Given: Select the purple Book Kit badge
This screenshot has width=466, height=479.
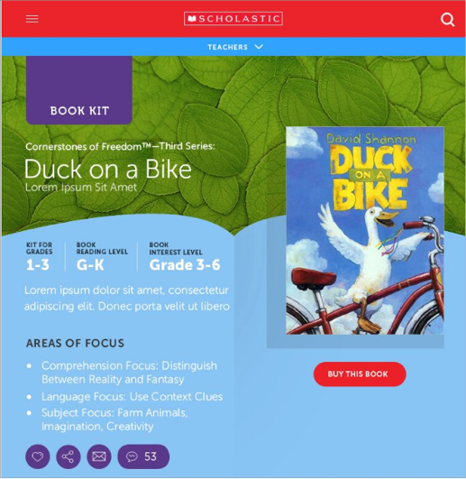Looking at the screenshot, I should click(x=79, y=90).
